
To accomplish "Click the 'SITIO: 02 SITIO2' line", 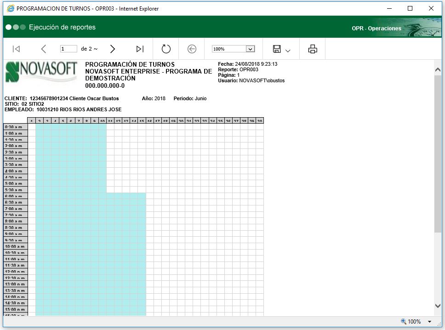I will 24,104.
